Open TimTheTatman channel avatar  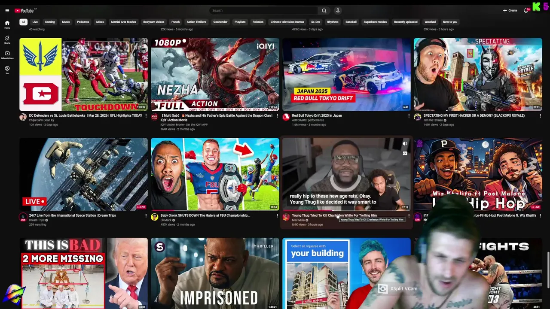coord(417,117)
